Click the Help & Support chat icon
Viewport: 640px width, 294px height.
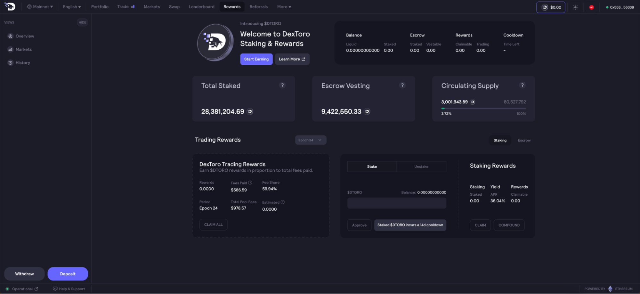click(x=55, y=289)
